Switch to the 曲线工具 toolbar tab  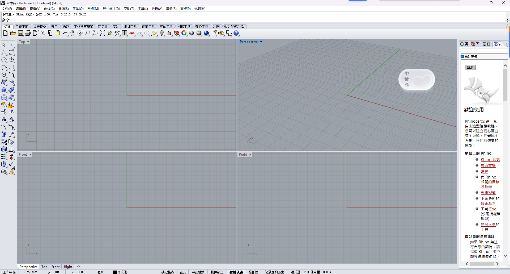pos(130,27)
